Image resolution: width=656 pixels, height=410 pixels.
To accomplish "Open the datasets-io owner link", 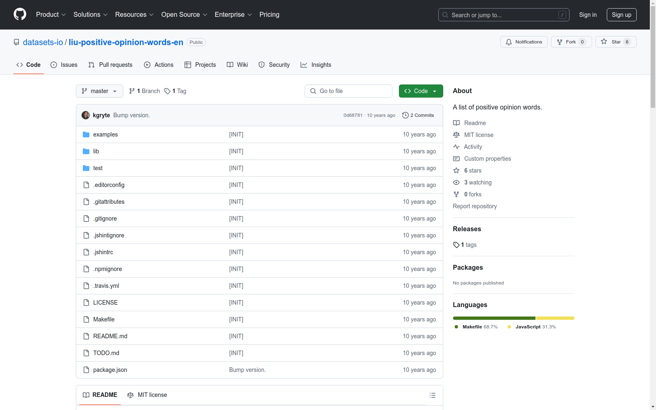I will tap(43, 42).
